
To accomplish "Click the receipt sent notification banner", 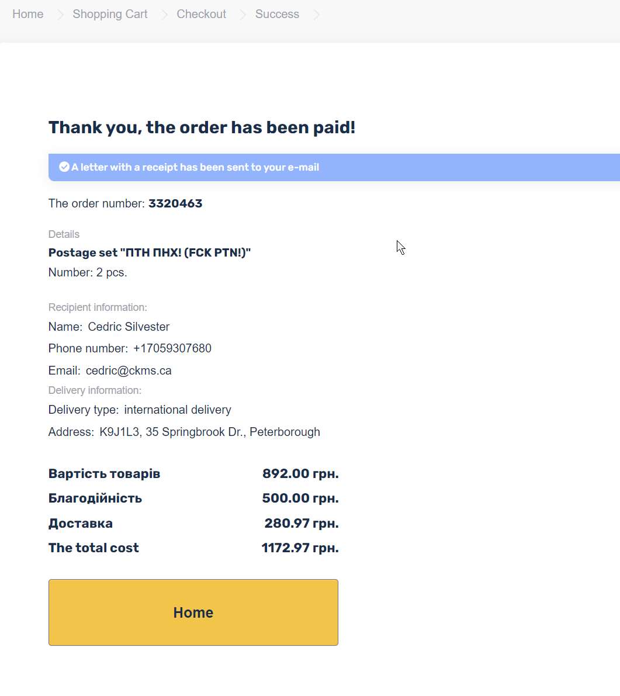I will (333, 167).
